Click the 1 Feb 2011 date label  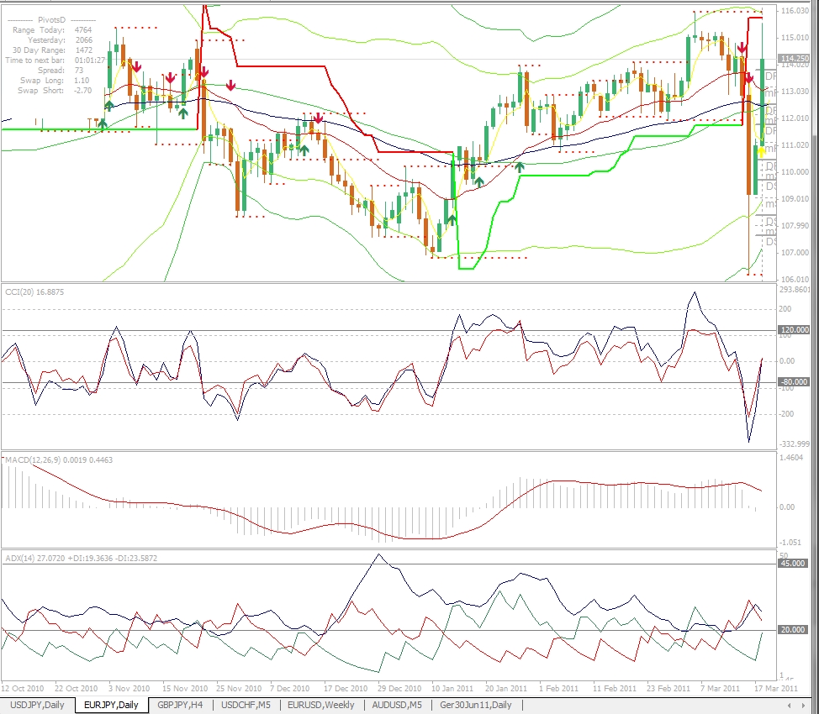click(559, 689)
